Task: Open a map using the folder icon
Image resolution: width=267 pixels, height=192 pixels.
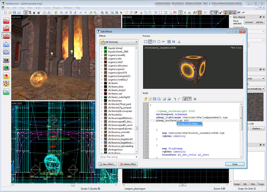Action: click(10, 12)
